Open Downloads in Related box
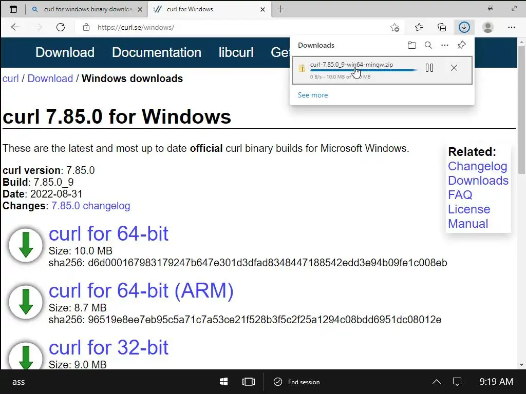Image resolution: width=526 pixels, height=394 pixels. point(478,181)
